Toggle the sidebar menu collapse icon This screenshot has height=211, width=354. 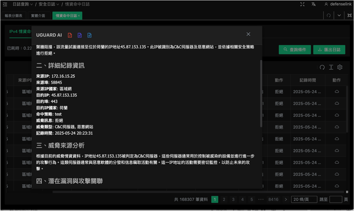pos(5,4)
